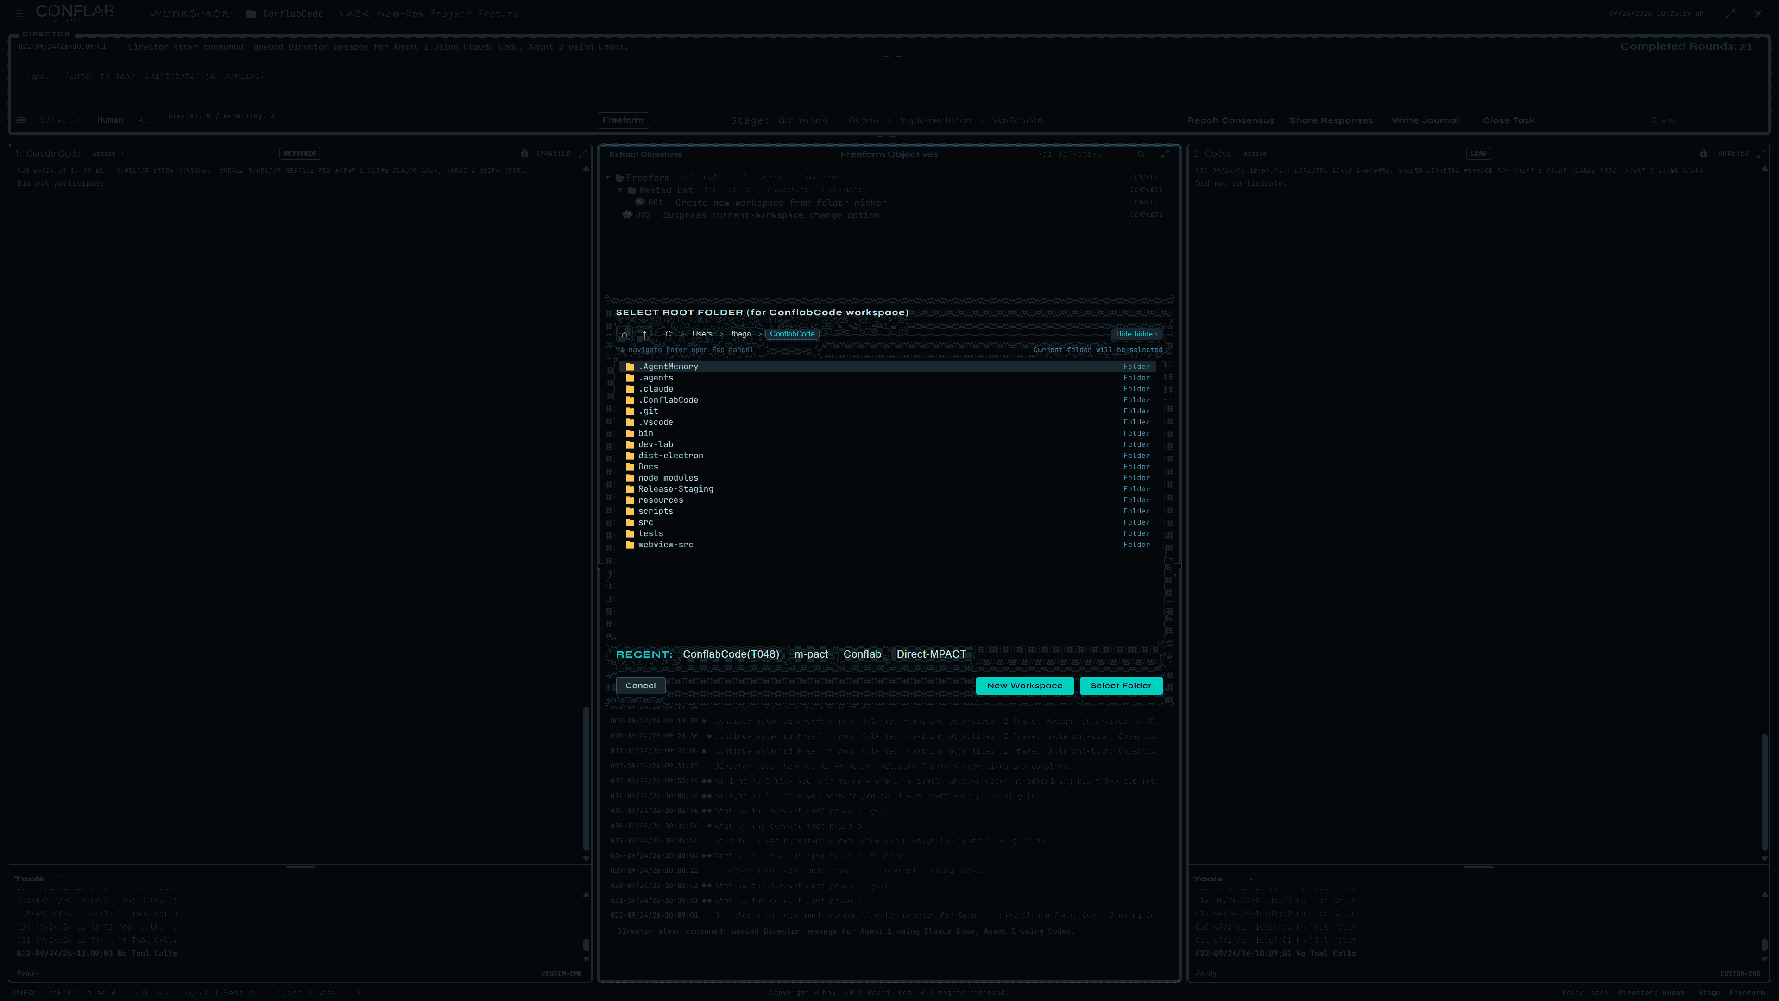This screenshot has height=1001, width=1779.
Task: Click the Claude Code panel scrollbar thumb
Action: click(x=586, y=778)
